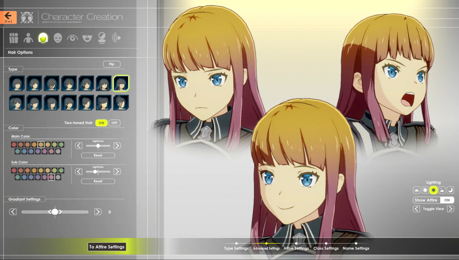Open the body type icon tab
Image resolution: width=459 pixels, height=260 pixels.
(x=28, y=38)
